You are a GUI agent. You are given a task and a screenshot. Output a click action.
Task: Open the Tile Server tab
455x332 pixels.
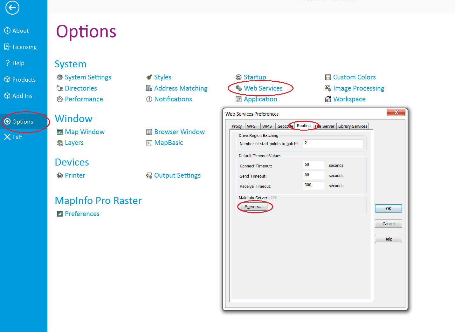click(x=325, y=126)
